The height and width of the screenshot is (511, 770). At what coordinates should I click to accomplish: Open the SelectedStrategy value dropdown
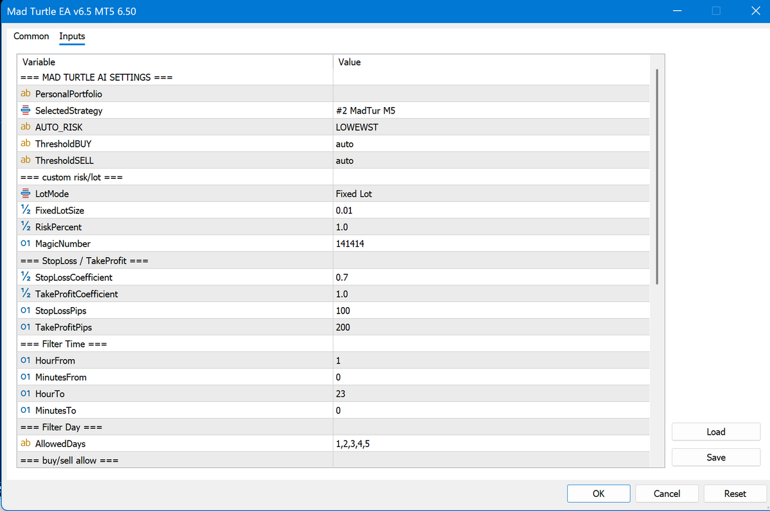[x=491, y=111]
